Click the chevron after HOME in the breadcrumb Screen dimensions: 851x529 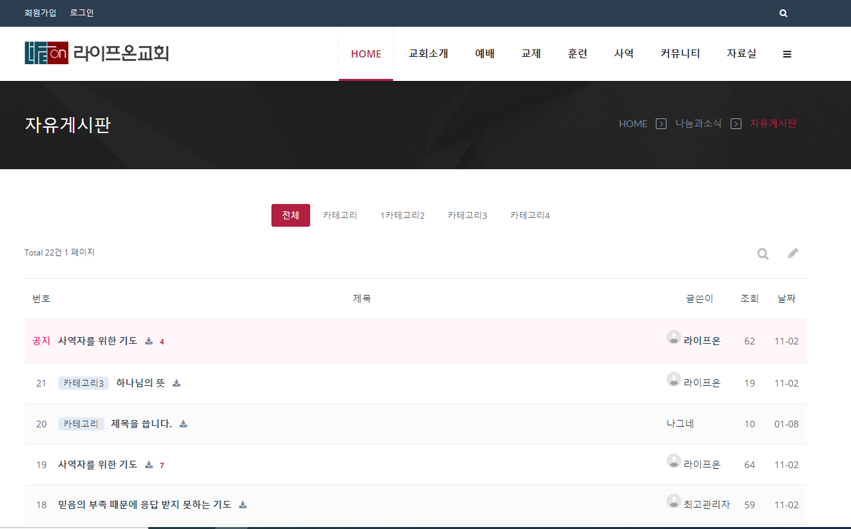pyautogui.click(x=661, y=124)
